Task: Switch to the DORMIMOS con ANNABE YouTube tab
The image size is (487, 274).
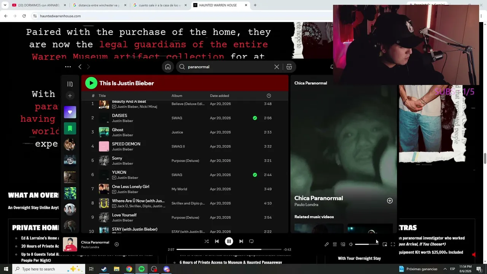Action: coord(39,5)
